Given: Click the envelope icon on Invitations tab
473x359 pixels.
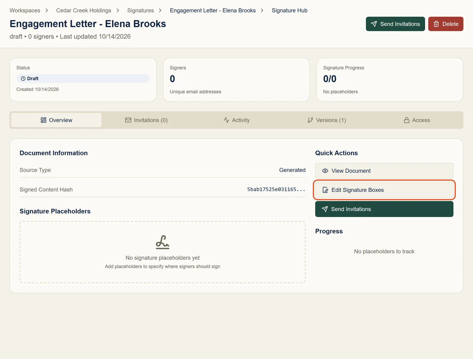Looking at the screenshot, I should (128, 120).
